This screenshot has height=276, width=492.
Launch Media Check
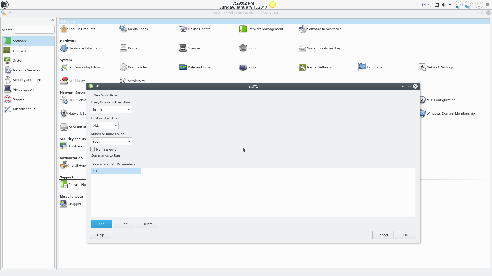[x=134, y=29]
